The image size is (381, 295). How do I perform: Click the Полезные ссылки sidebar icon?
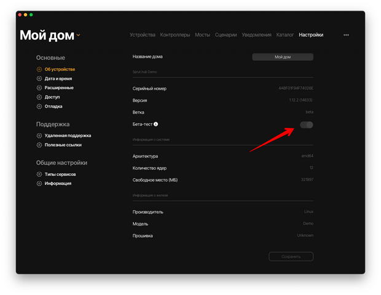[x=39, y=145]
